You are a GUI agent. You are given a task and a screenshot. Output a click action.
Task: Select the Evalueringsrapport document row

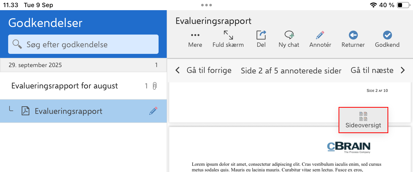[x=83, y=111]
